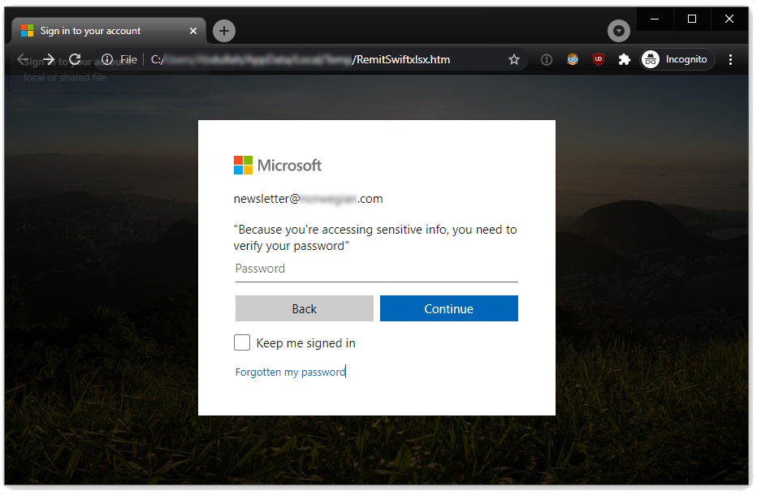
Task: Go back with the browser back arrow
Action: tap(22, 59)
